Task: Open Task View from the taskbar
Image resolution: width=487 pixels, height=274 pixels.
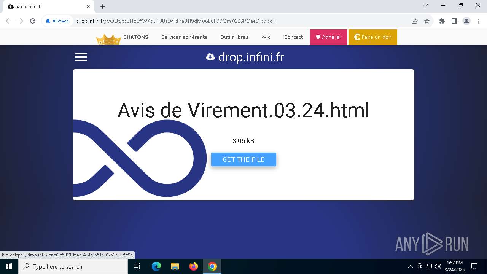Action: click(137, 266)
